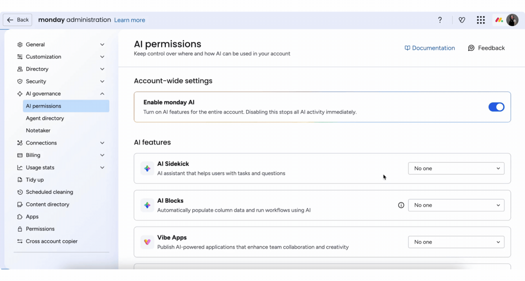Open the Documentation link

point(430,48)
